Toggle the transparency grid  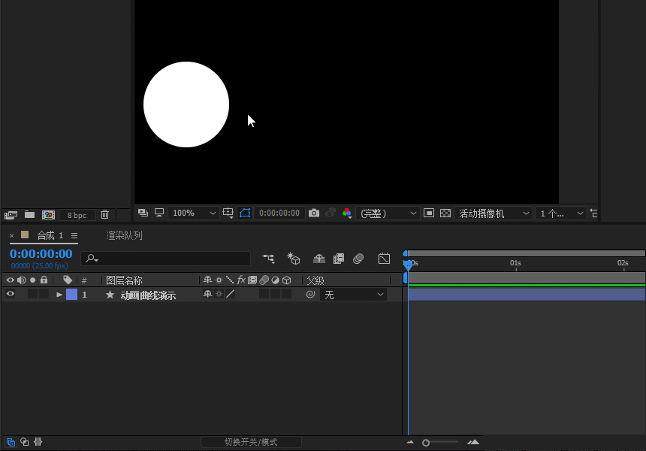(445, 213)
